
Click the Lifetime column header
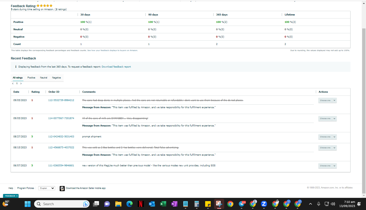[290, 15]
